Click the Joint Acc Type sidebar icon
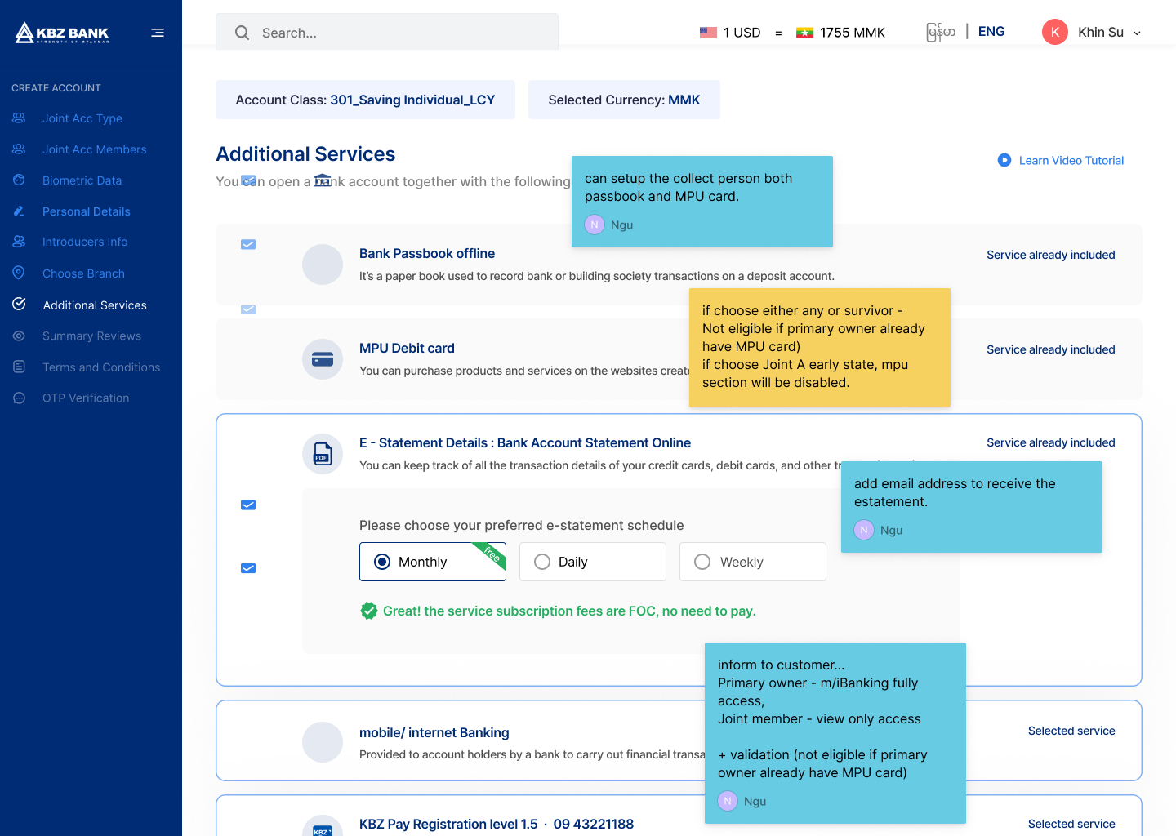 pos(19,118)
